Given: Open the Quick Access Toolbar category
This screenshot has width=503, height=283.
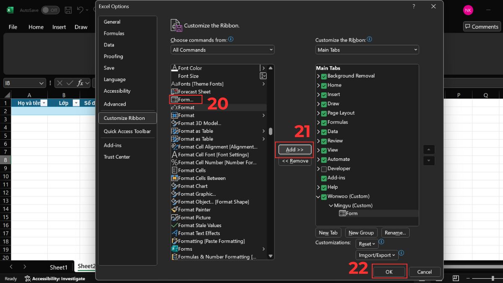Looking at the screenshot, I should (127, 131).
